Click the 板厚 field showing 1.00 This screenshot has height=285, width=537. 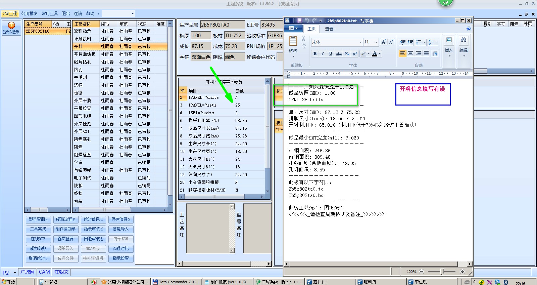[201, 35]
